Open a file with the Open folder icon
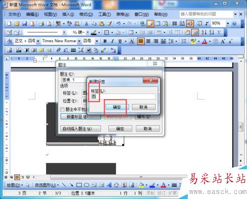Viewport: 247px width, 199px height. 17,24
